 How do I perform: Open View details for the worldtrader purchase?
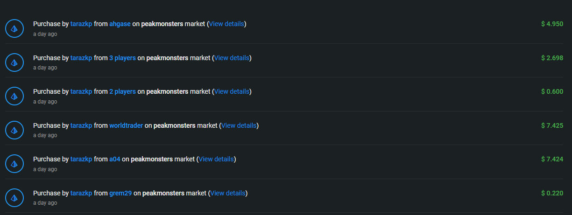coord(239,125)
